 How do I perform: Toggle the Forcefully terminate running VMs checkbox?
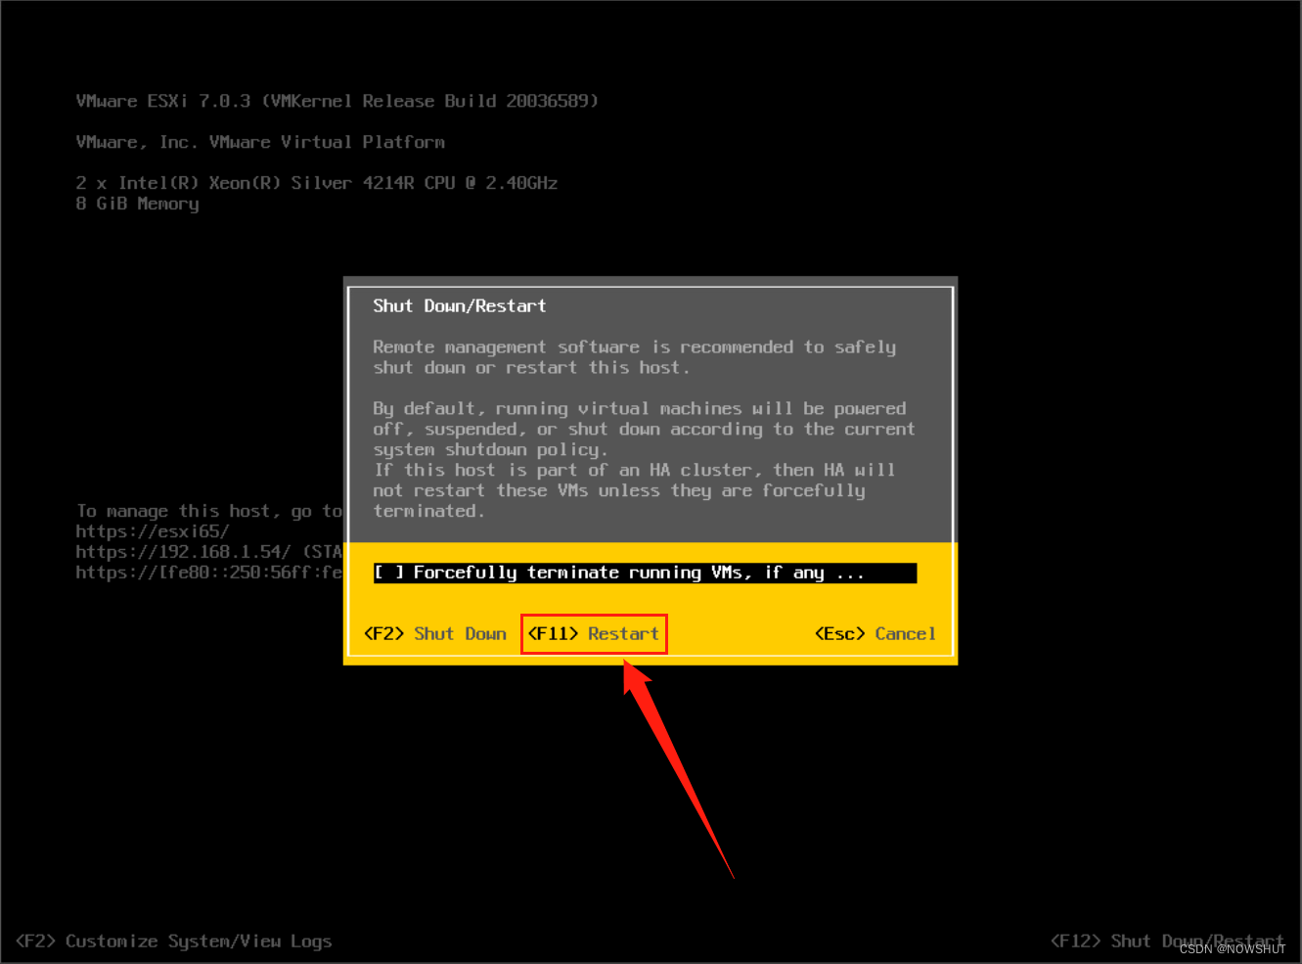388,573
